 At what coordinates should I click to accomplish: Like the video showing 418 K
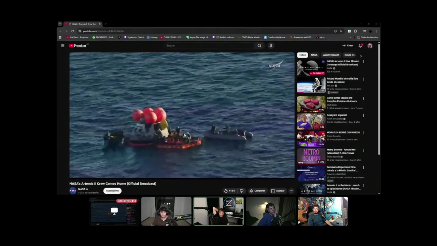pyautogui.click(x=229, y=191)
